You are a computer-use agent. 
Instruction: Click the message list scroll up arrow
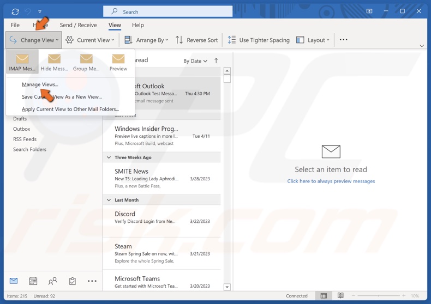tap(227, 71)
